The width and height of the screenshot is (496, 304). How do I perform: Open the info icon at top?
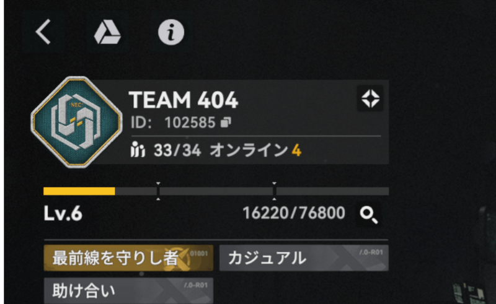point(171,32)
